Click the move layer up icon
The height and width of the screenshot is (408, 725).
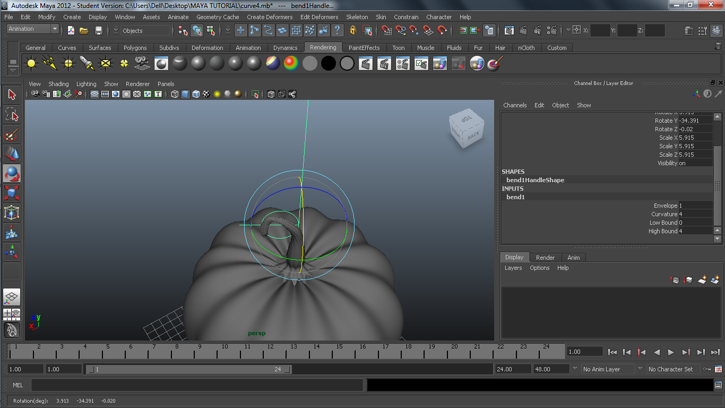click(675, 279)
